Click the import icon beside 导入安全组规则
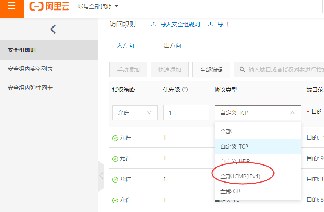This screenshot has height=212, width=324. (154, 24)
